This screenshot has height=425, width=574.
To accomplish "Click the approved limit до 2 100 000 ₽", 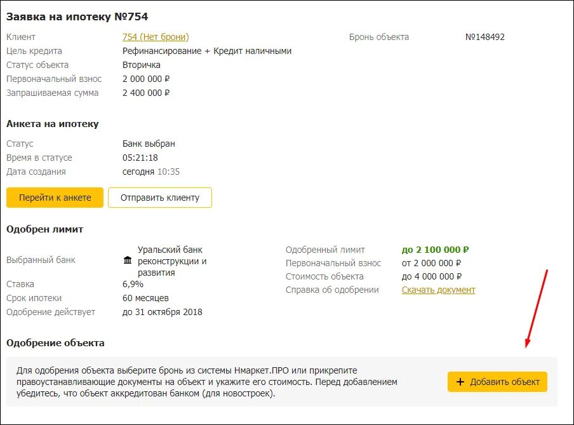I will 435,250.
